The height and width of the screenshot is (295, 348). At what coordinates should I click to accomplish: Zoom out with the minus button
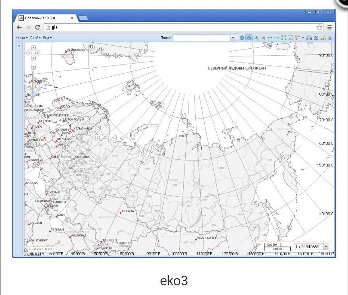[x=33, y=106]
